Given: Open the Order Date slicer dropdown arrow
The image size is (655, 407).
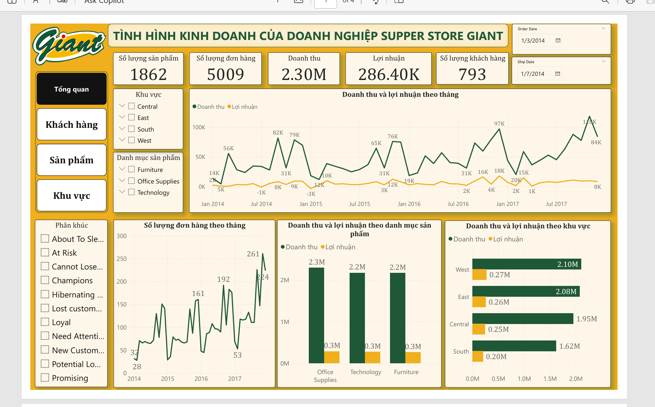Looking at the screenshot, I should [604, 28].
